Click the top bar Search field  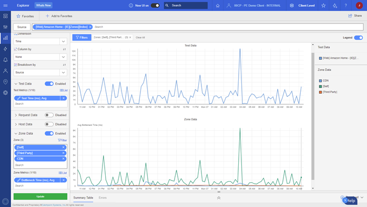point(186,5)
